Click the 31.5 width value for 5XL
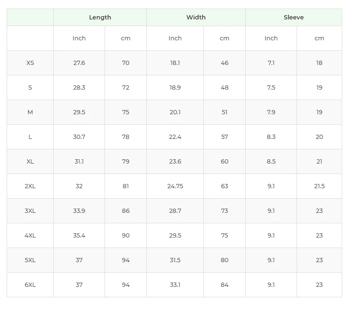Screen dimensions: 356x312 (x=175, y=260)
